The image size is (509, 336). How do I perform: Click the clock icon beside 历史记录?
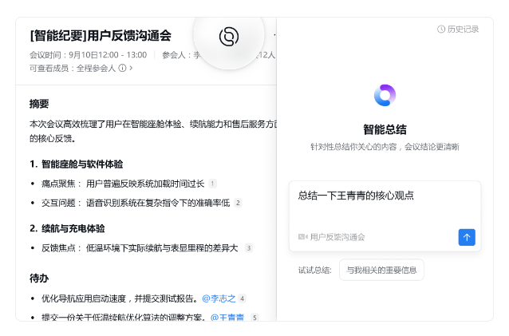tap(441, 30)
